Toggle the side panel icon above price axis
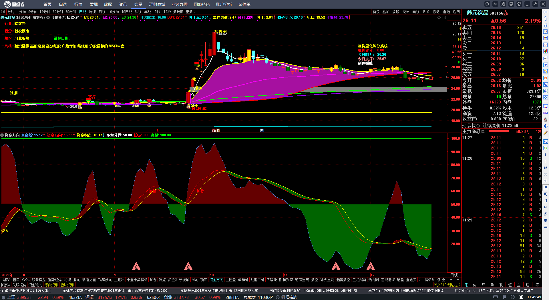Screen dimensions: 549x300 point(444,17)
